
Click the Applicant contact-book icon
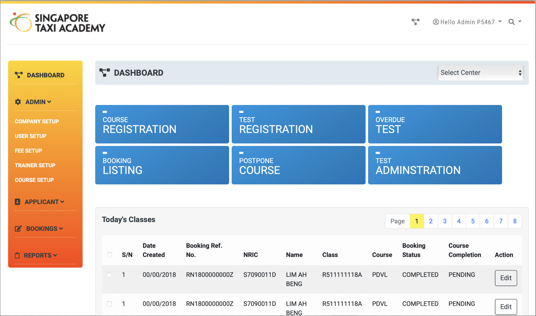[18, 202]
